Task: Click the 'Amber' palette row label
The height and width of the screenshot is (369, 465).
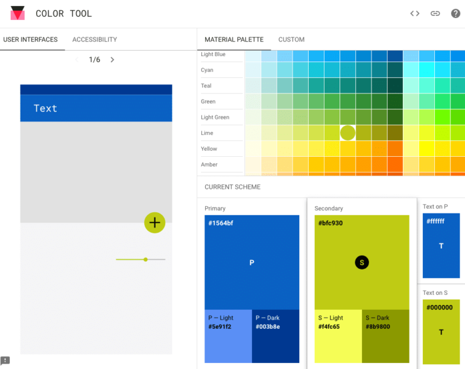Action: point(209,164)
